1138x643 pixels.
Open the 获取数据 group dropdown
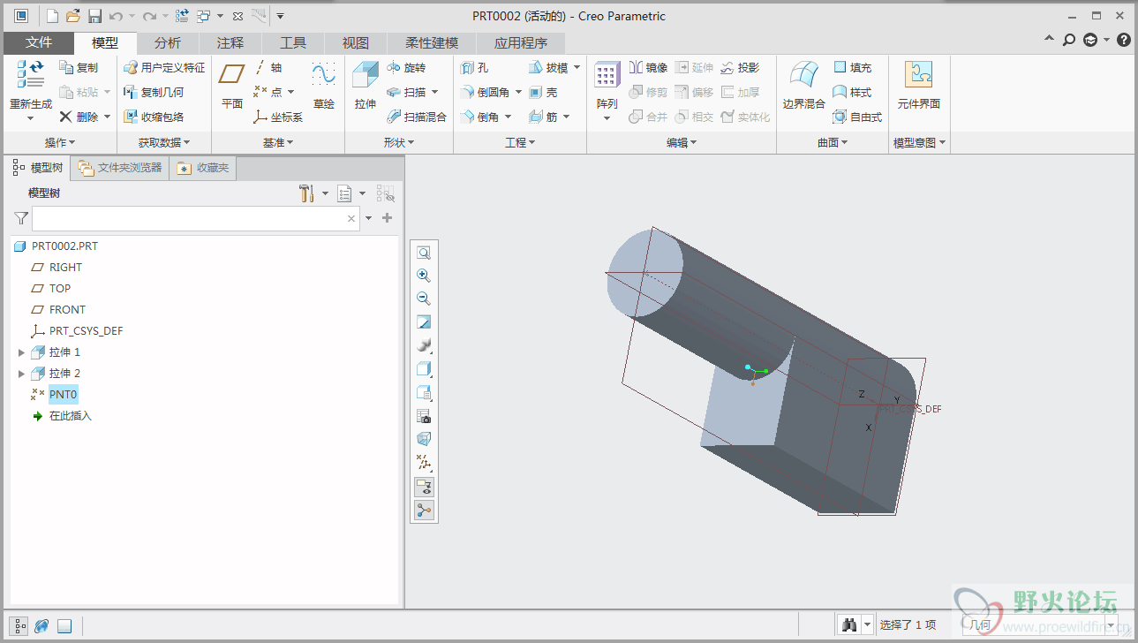[x=163, y=142]
